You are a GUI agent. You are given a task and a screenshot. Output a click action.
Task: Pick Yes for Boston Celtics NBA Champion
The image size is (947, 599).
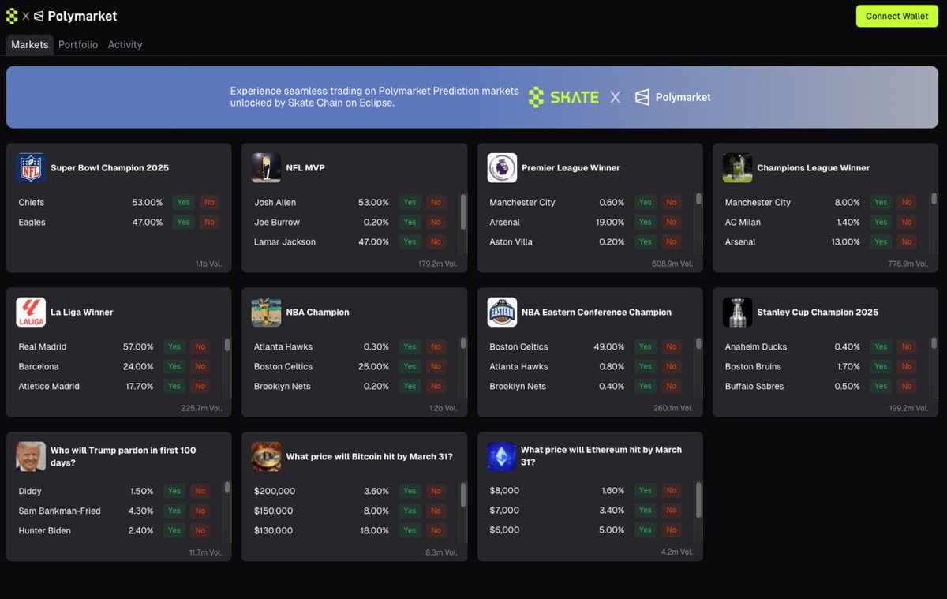tap(410, 366)
